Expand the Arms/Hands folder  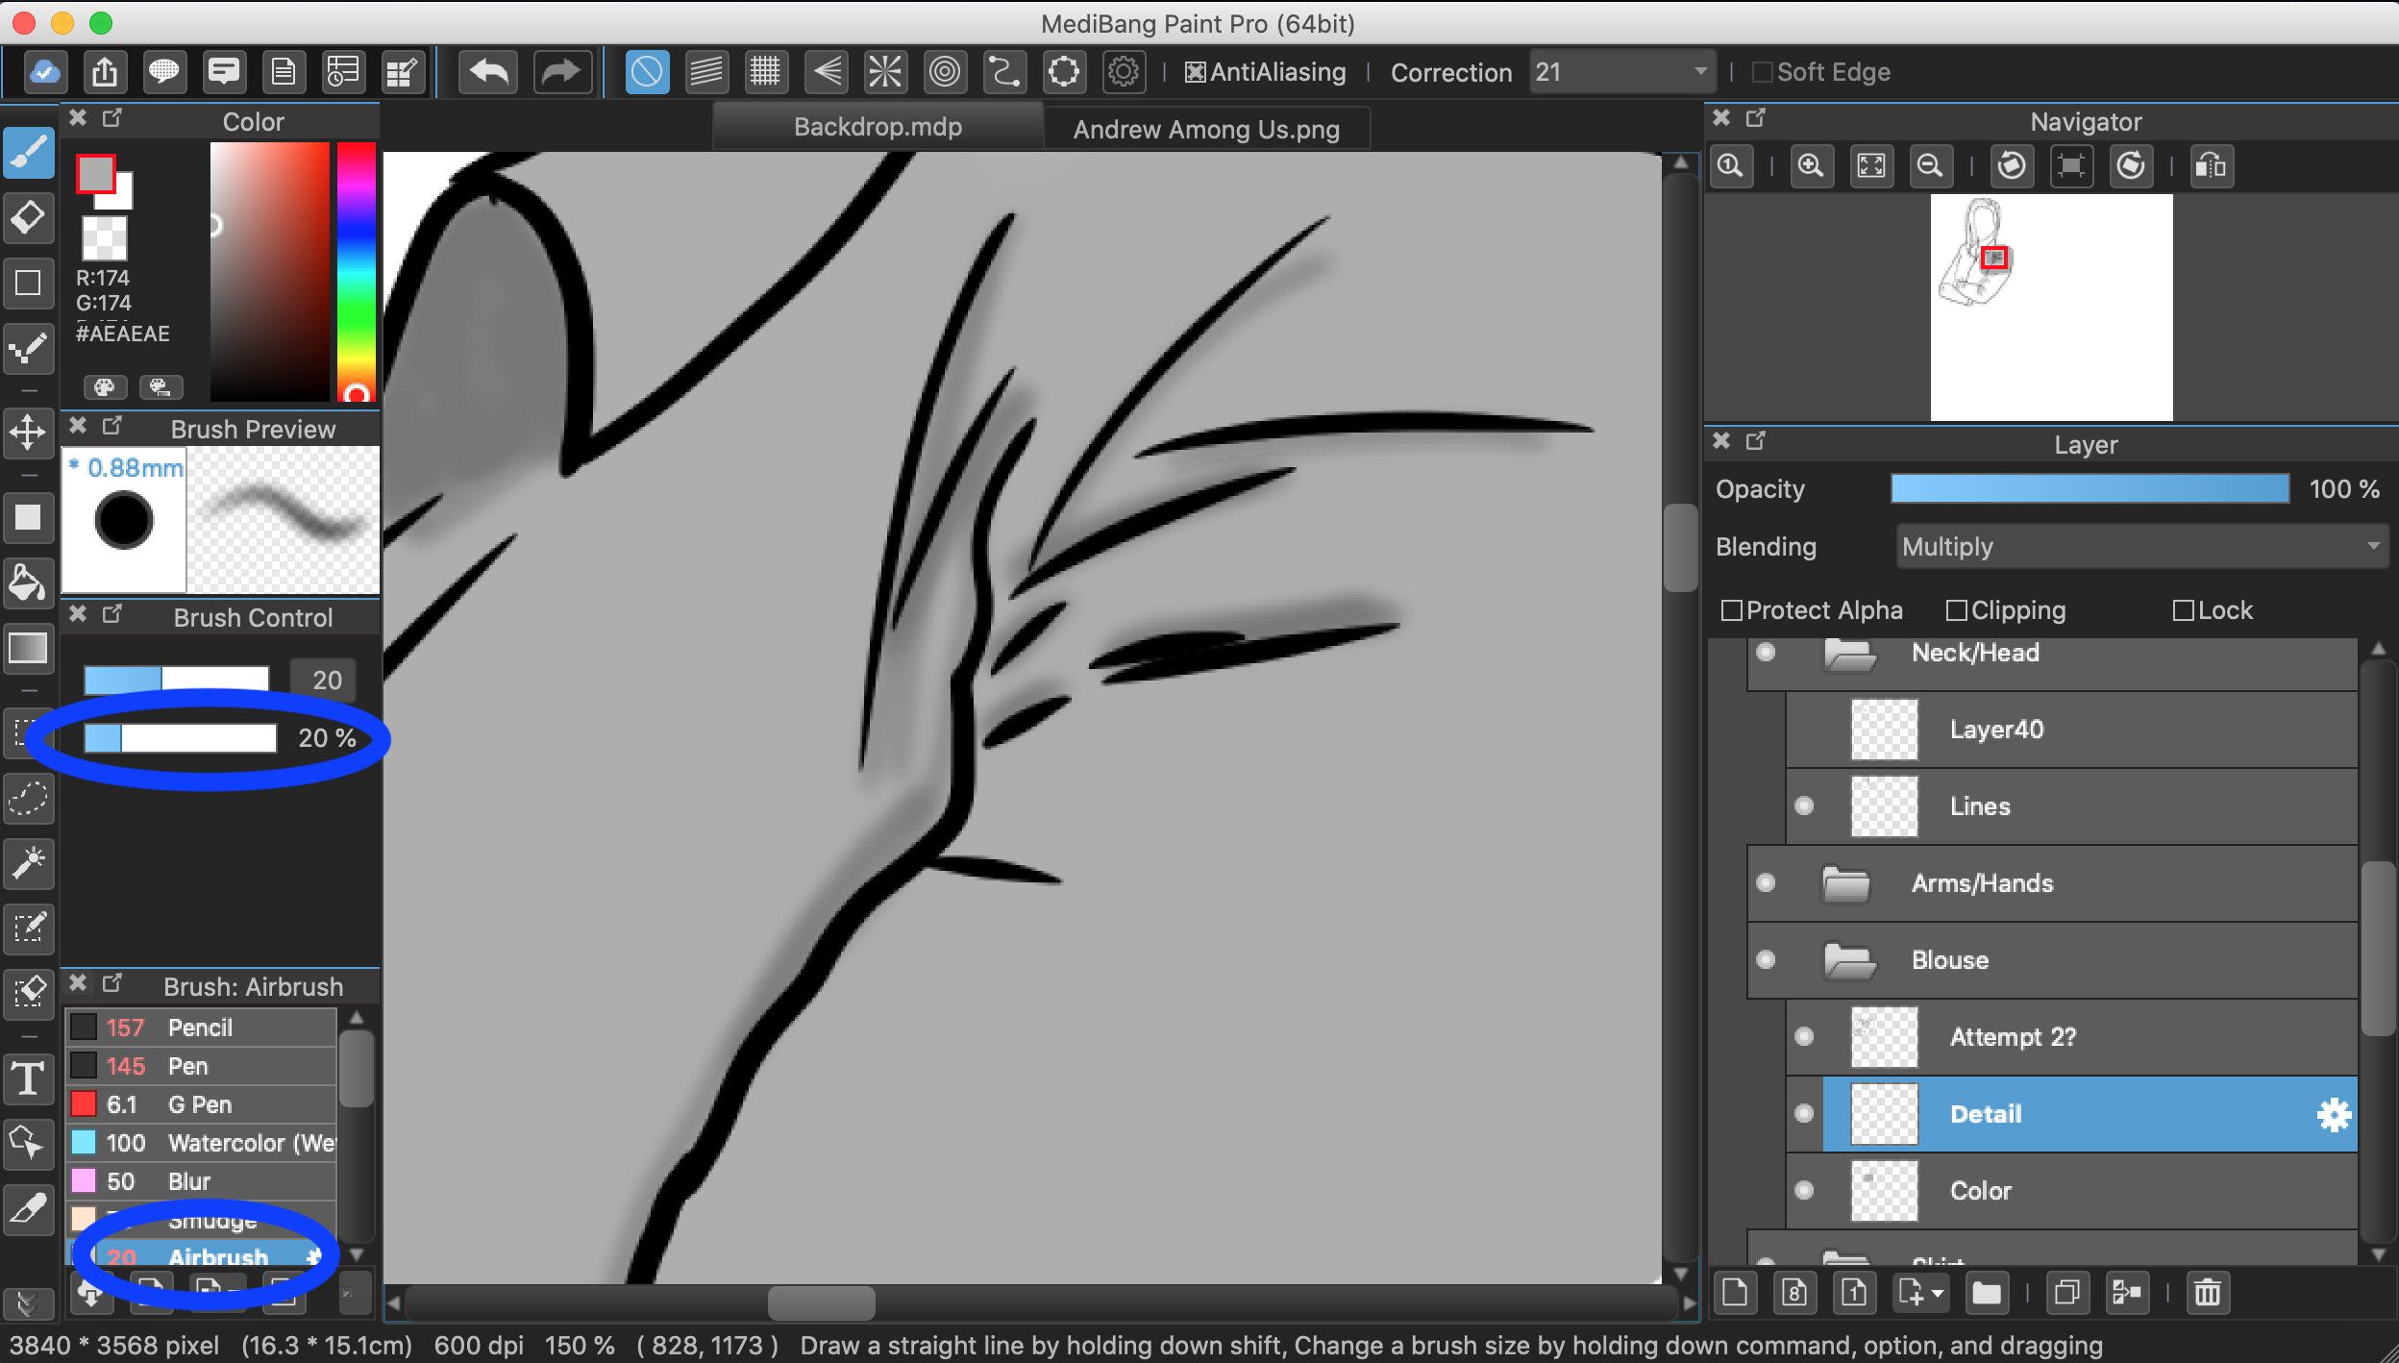click(1846, 883)
